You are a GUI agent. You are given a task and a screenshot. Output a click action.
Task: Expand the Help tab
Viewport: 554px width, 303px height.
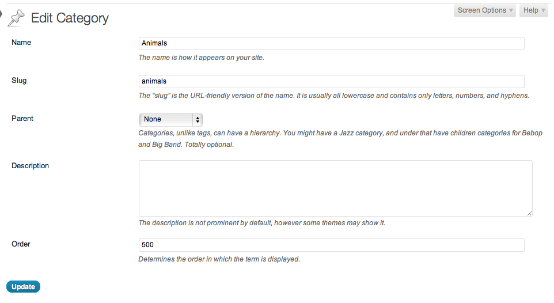(x=533, y=10)
